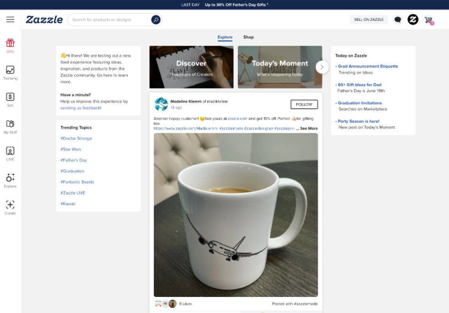Switch to the Shop tab

tap(248, 37)
